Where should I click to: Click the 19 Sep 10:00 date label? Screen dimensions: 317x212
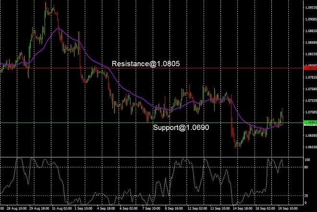[x=288, y=208]
